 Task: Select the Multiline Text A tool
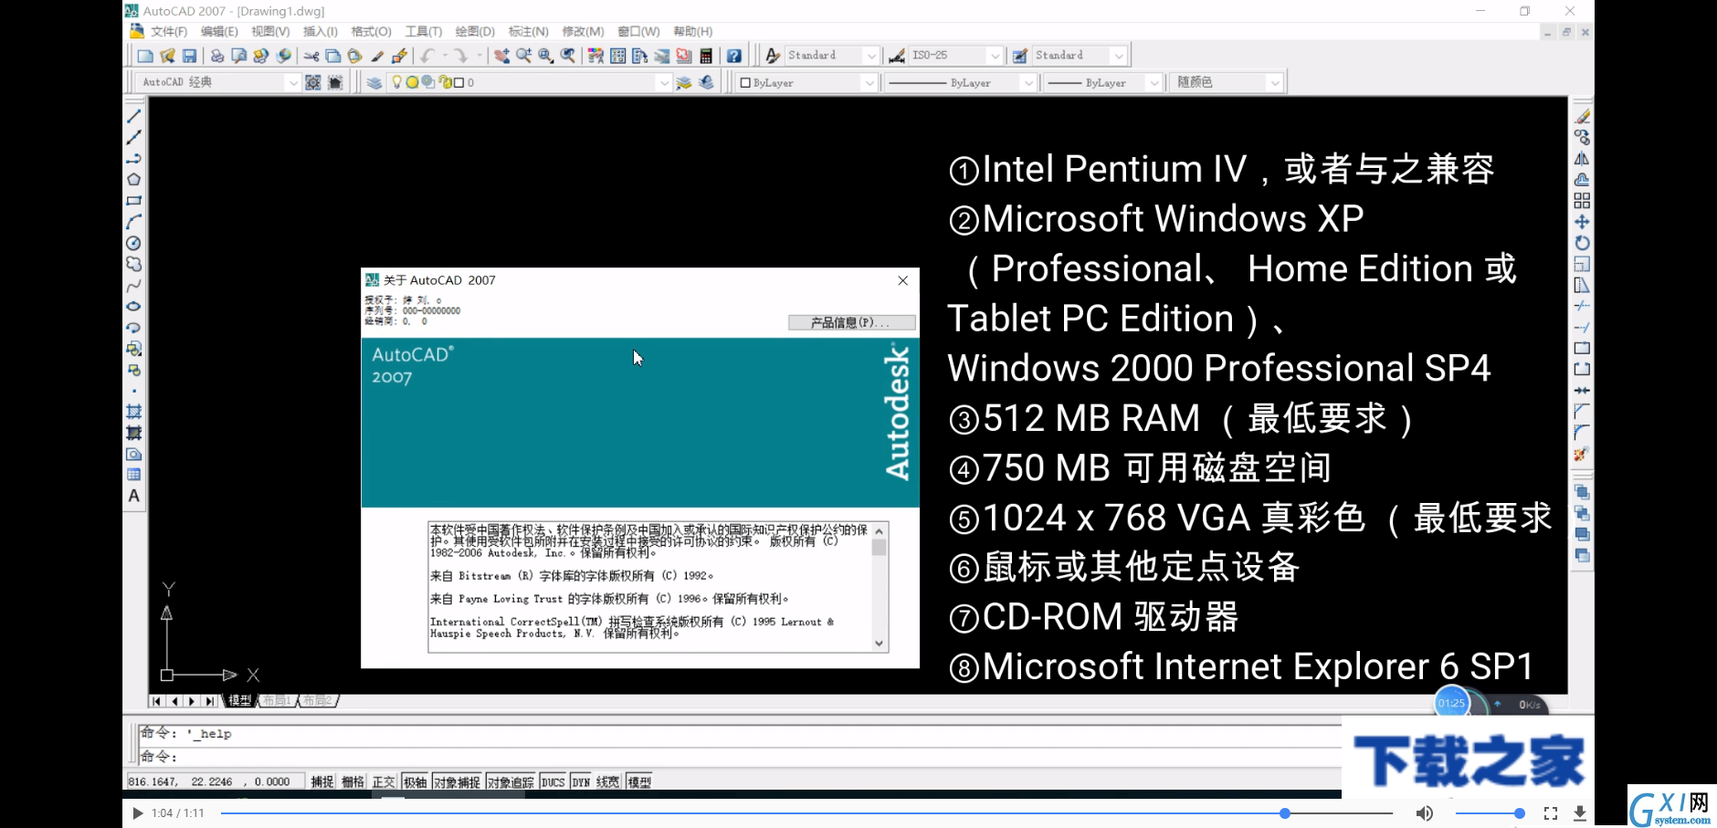pyautogui.click(x=134, y=496)
